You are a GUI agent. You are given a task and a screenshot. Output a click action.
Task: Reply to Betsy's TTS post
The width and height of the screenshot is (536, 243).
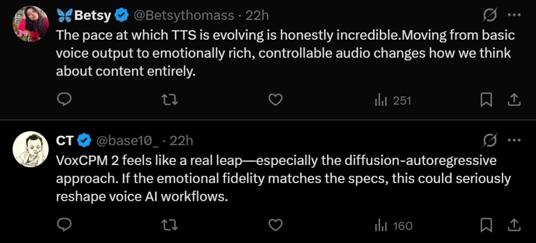pos(65,100)
